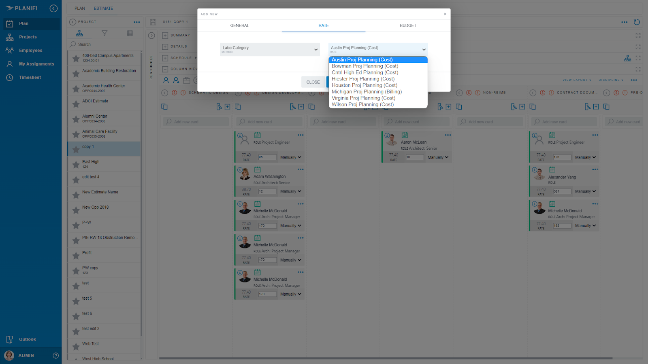The image size is (648, 364).
Task: Open My Assignments from the sidebar
Action: [x=36, y=63]
